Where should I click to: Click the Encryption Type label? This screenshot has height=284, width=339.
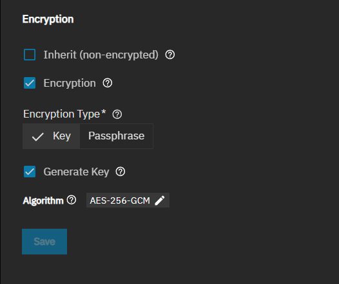(x=64, y=114)
